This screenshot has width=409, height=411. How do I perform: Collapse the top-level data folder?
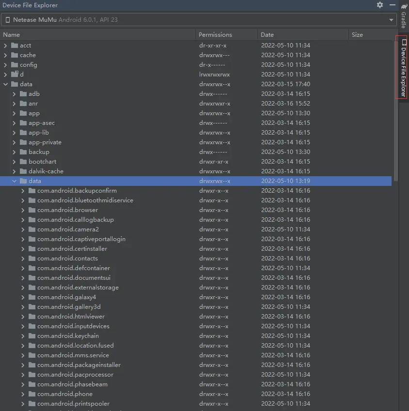6,84
